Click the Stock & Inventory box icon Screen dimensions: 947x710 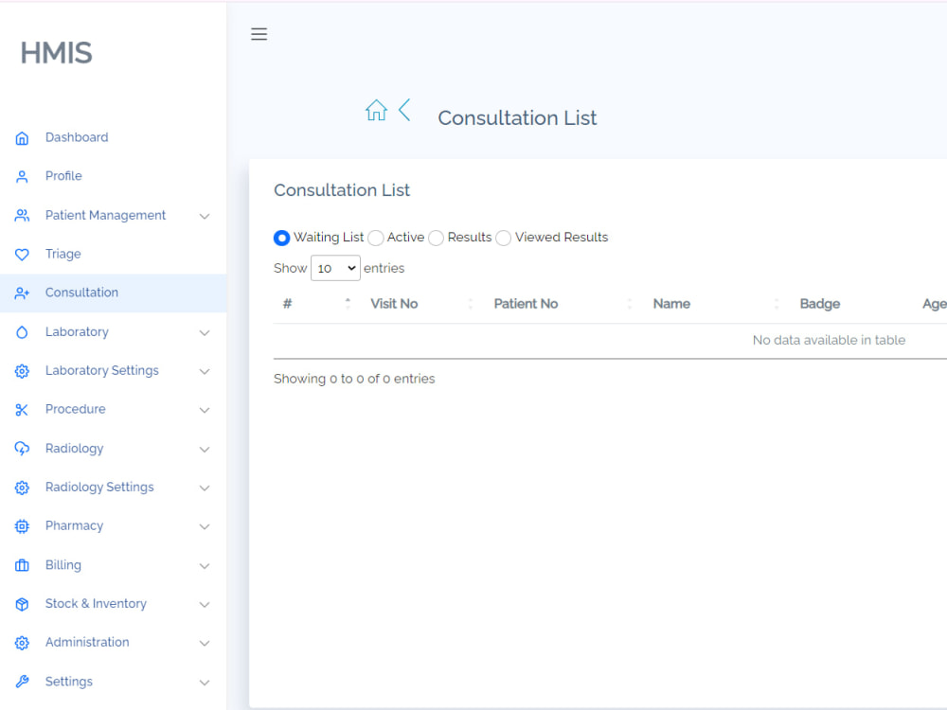(x=22, y=604)
